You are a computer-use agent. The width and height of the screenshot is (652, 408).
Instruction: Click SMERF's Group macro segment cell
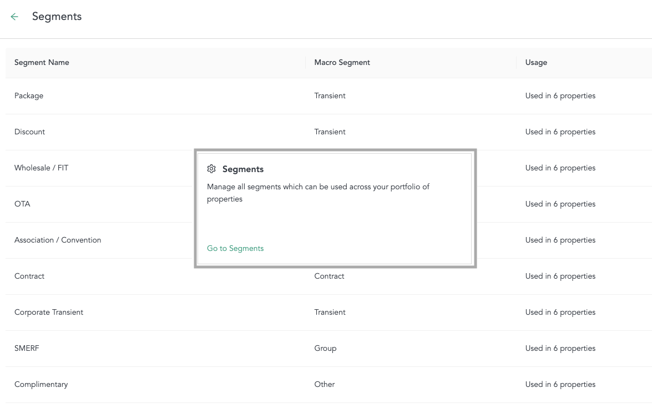click(325, 348)
